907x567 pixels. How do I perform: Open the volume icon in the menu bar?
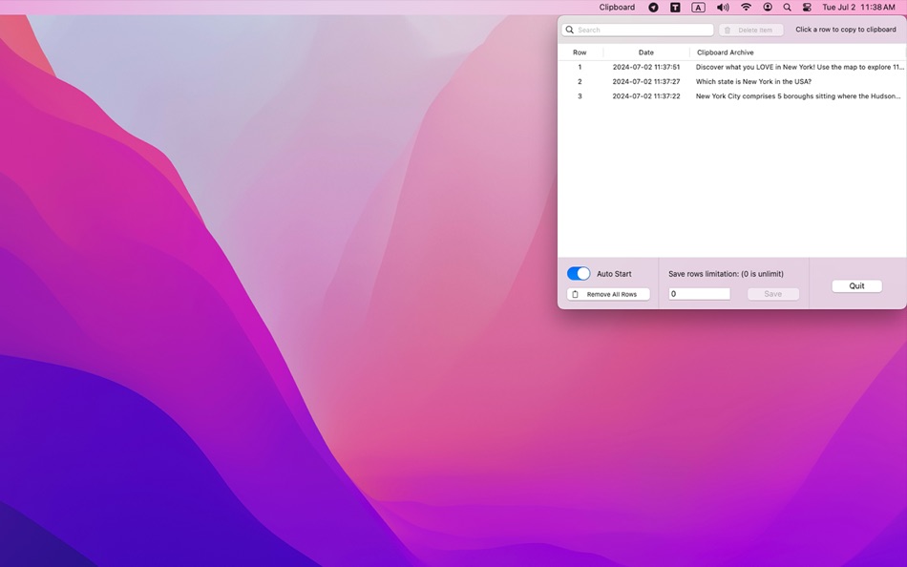click(x=723, y=7)
